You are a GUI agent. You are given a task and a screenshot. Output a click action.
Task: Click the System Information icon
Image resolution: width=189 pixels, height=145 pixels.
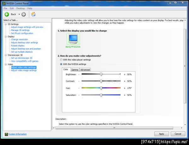click(x=6, y=134)
